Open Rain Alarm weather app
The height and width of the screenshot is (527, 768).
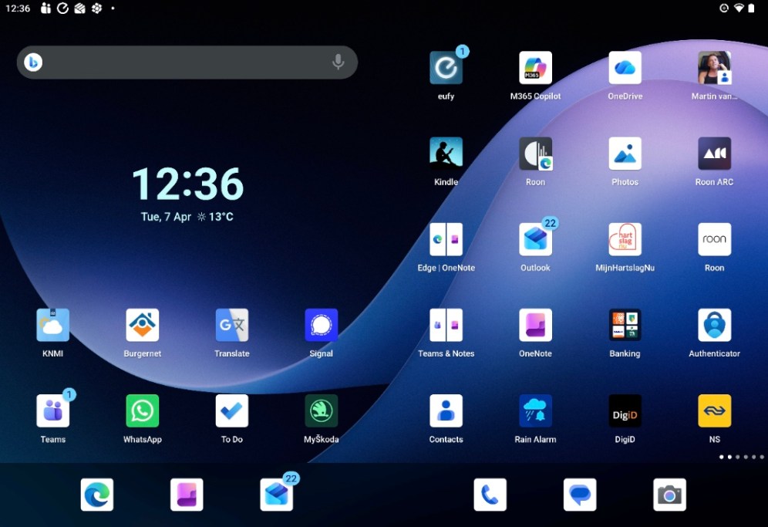pyautogui.click(x=535, y=411)
